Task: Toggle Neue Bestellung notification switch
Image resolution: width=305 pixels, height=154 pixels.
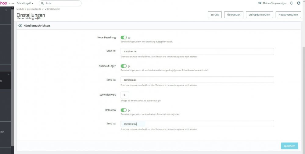Action: pos(124,38)
